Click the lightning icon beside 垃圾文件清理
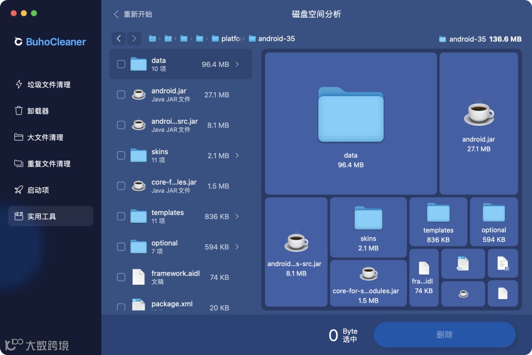Viewport: 532px width, 355px height. click(19, 84)
